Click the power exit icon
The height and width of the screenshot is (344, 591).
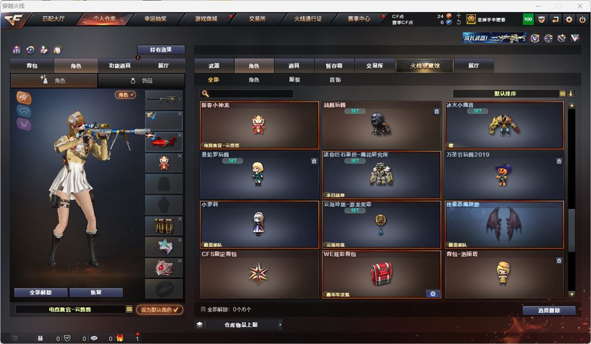[x=582, y=20]
